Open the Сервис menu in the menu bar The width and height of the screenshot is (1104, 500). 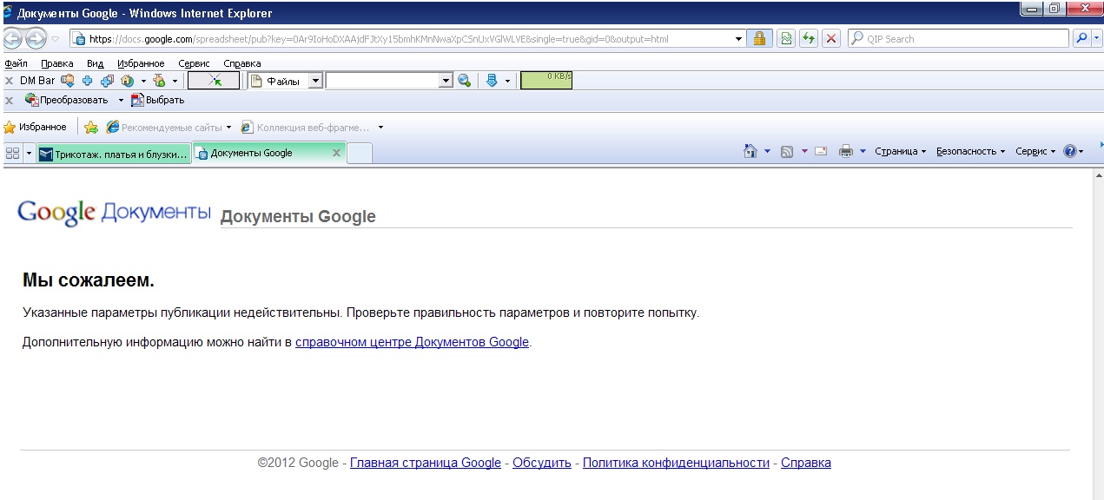pos(195,63)
